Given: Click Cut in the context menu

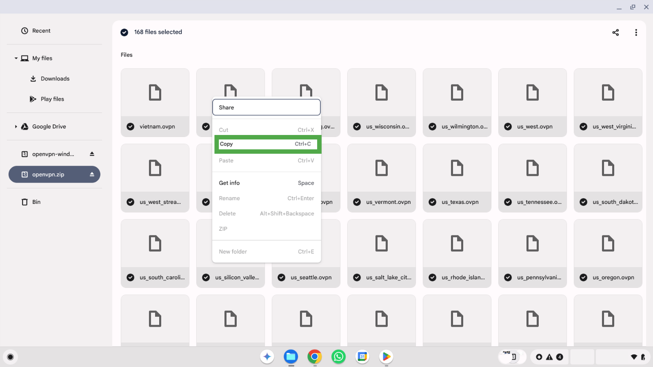Looking at the screenshot, I should [267, 130].
